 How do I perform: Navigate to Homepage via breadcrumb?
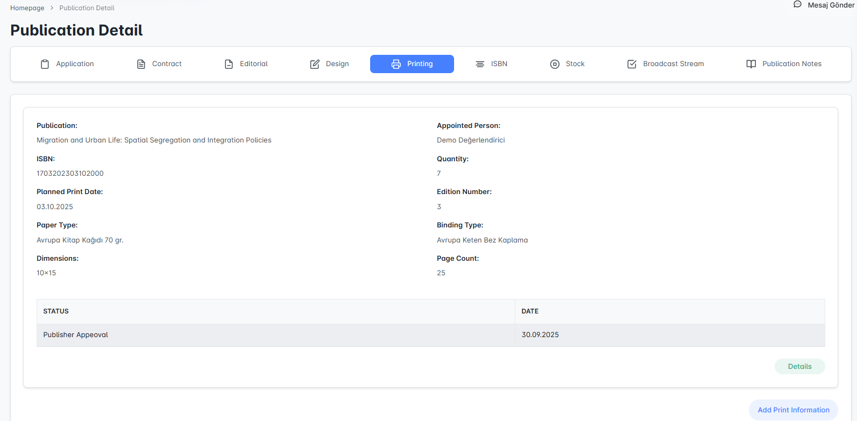pyautogui.click(x=27, y=8)
